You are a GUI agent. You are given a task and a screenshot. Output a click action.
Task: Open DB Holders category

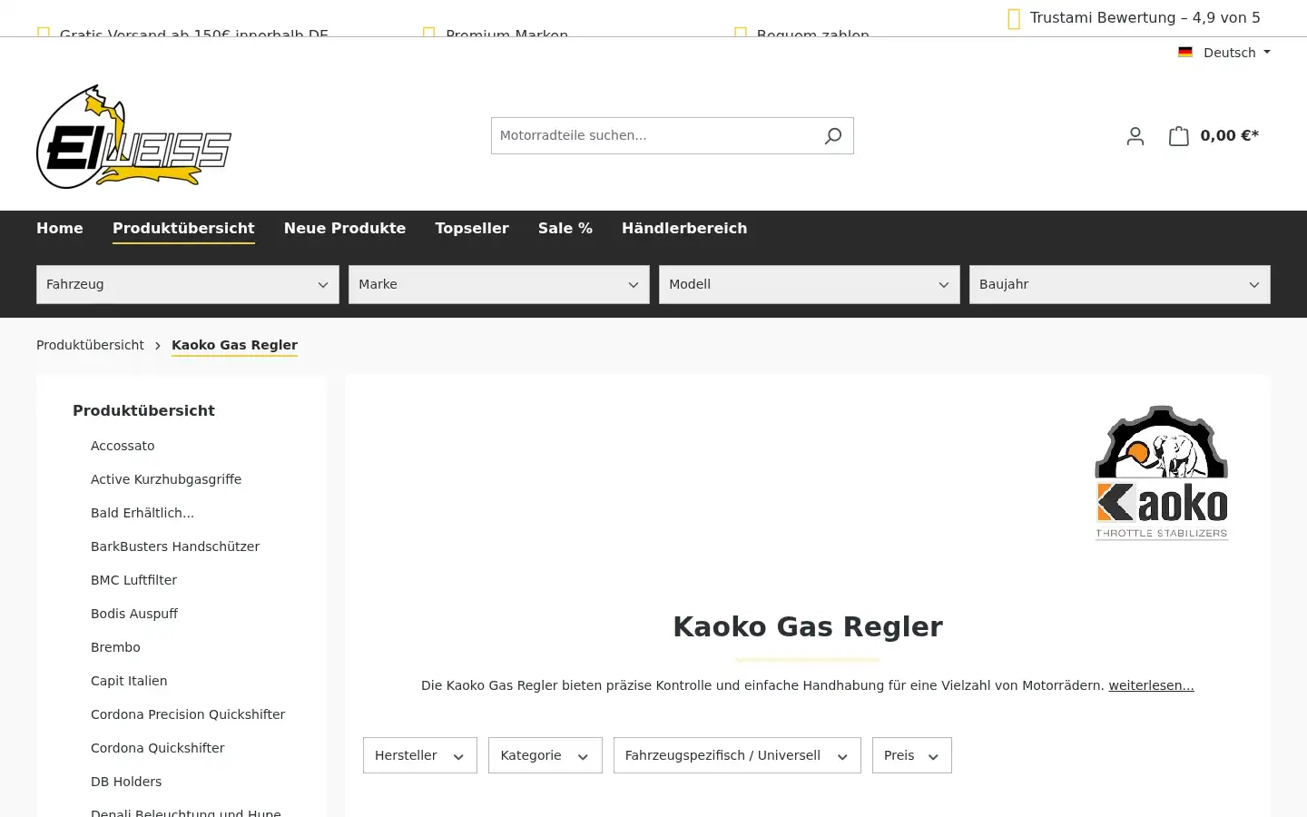click(126, 782)
